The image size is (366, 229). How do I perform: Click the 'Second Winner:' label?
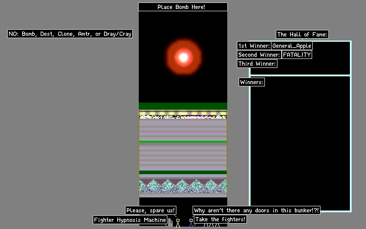[259, 55]
